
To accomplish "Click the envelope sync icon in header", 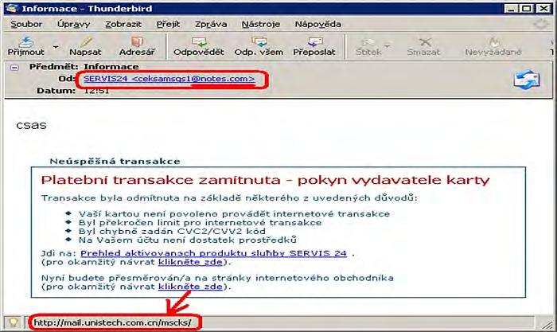I will point(527,80).
